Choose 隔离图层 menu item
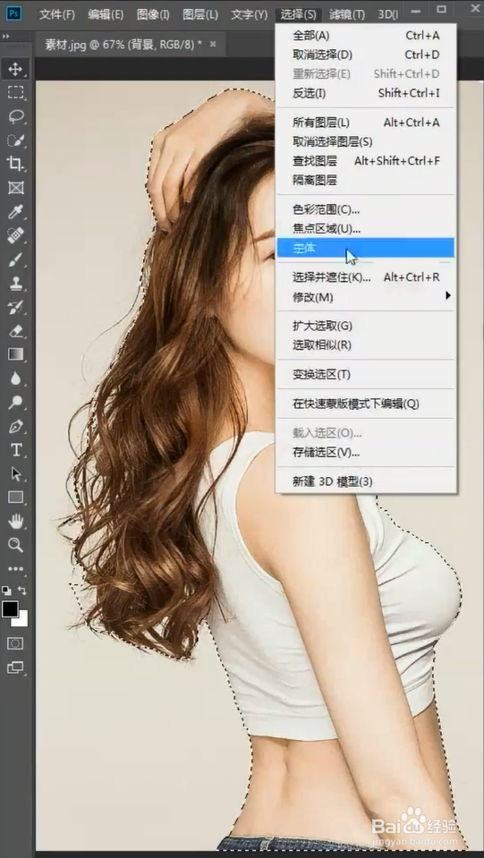The height and width of the screenshot is (858, 484). pos(365,180)
